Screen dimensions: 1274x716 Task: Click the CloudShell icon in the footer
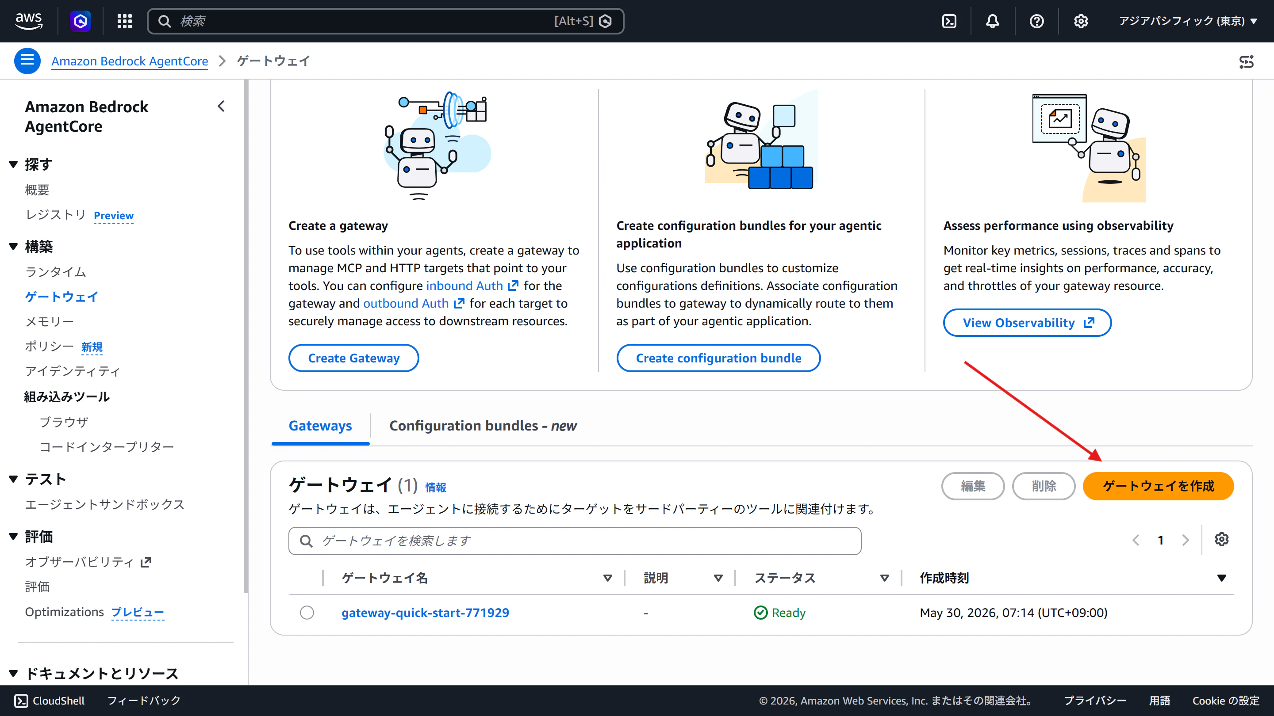(21, 701)
